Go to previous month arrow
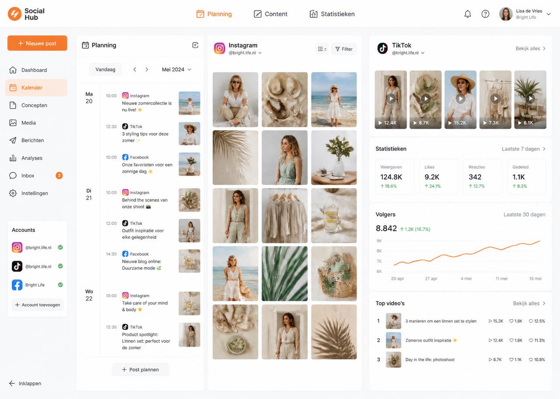 (135, 70)
